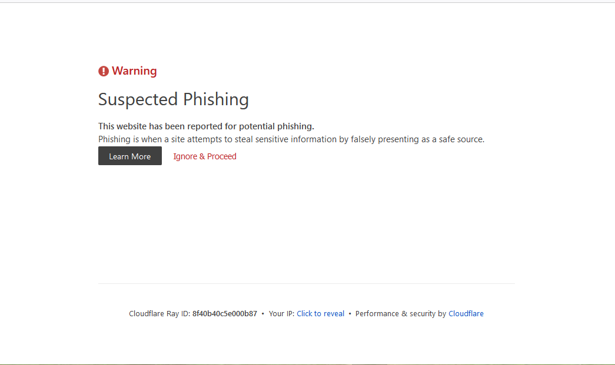This screenshot has height=365, width=615.
Task: Click the word Suspected in the heading
Action: coord(138,99)
